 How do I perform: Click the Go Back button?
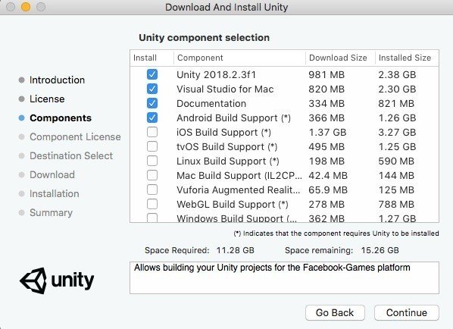coord(335,312)
